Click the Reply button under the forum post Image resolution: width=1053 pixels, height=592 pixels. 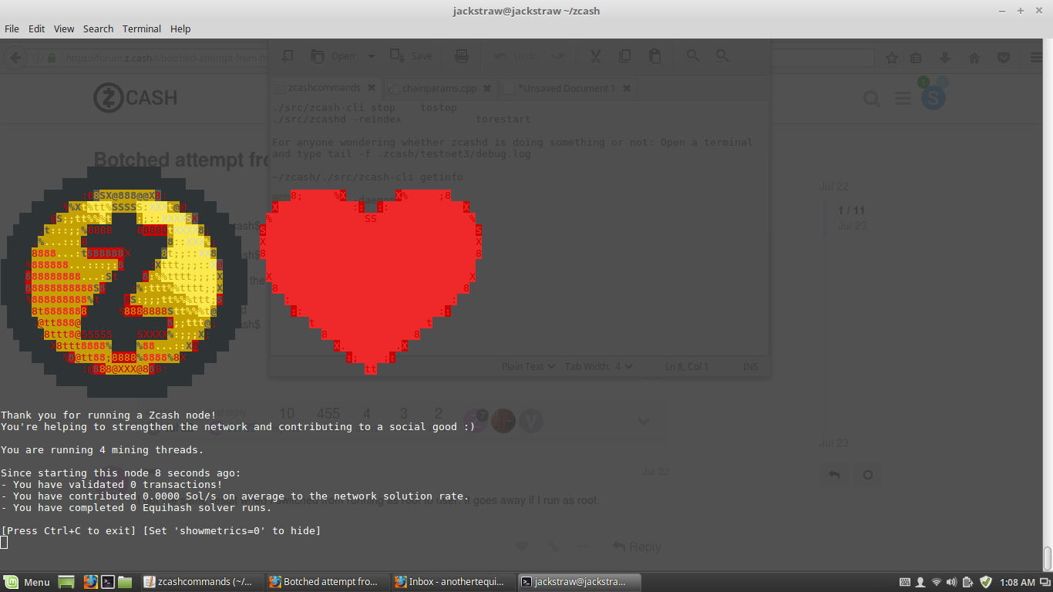coord(637,547)
